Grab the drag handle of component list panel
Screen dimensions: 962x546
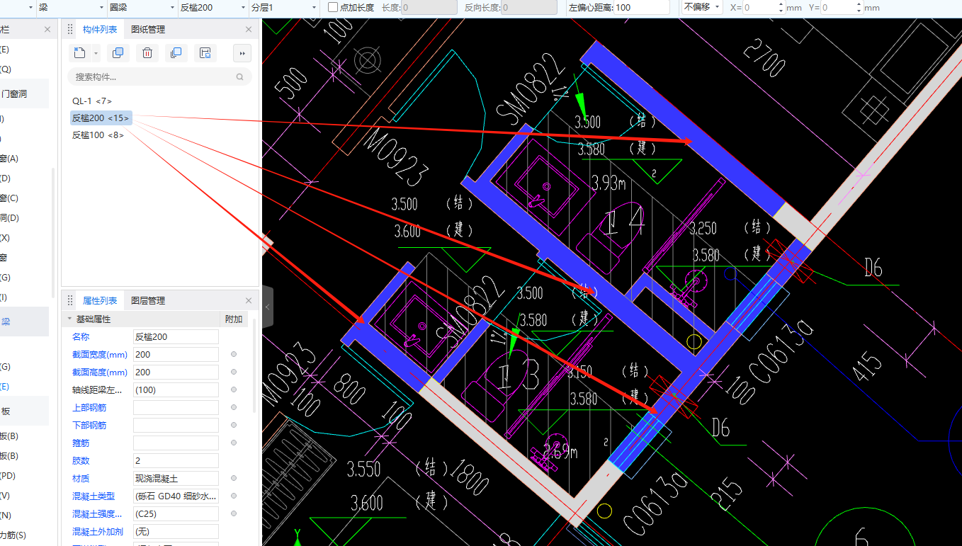click(70, 30)
